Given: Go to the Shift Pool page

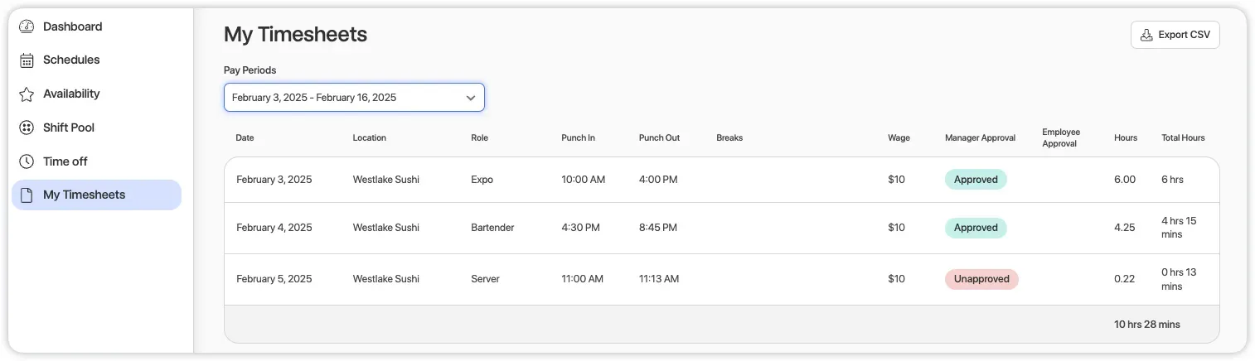Looking at the screenshot, I should (69, 128).
